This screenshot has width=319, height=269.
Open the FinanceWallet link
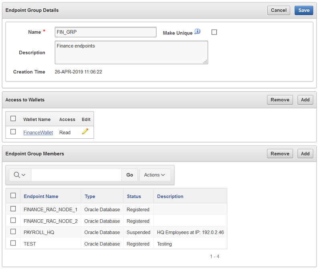[38, 132]
